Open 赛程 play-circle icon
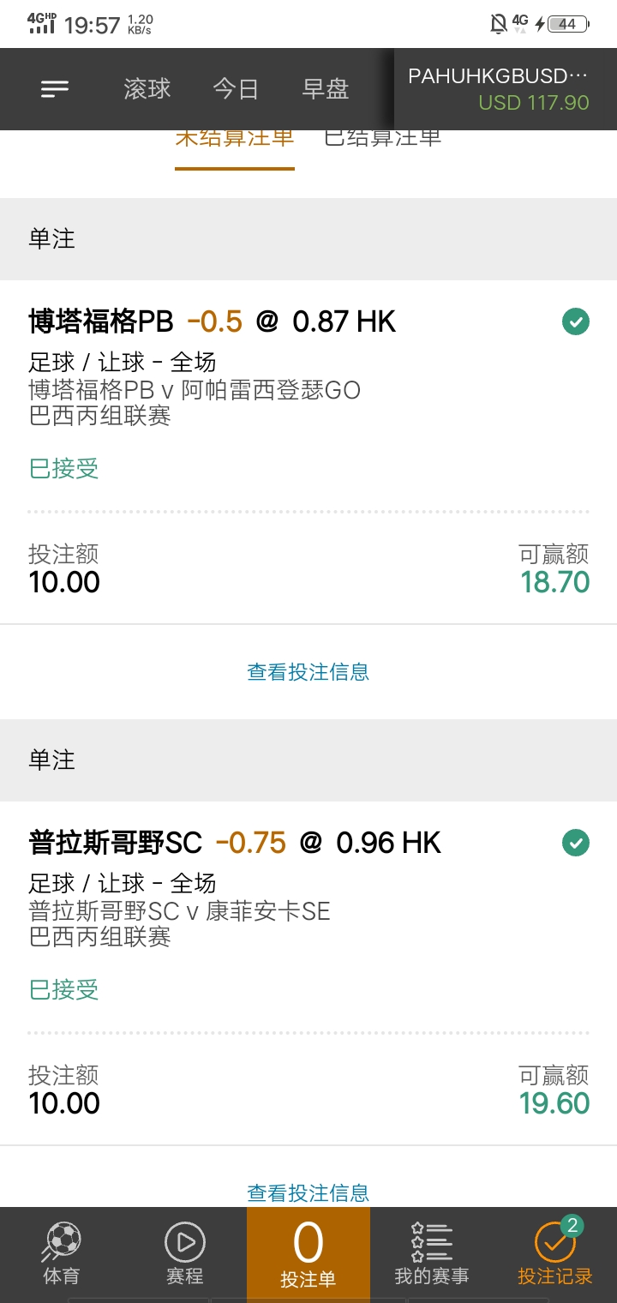This screenshot has width=617, height=1303. pos(185,1241)
